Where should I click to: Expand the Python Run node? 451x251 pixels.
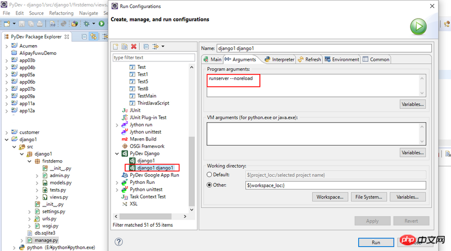click(x=117, y=183)
